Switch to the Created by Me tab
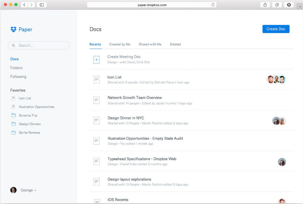The height and width of the screenshot is (204, 303). (120, 44)
